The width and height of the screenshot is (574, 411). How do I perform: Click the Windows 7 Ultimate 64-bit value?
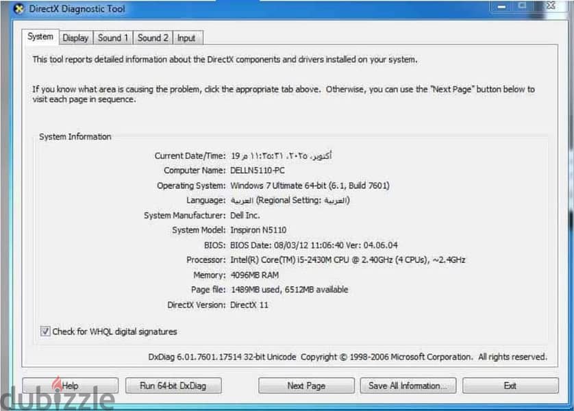(310, 186)
